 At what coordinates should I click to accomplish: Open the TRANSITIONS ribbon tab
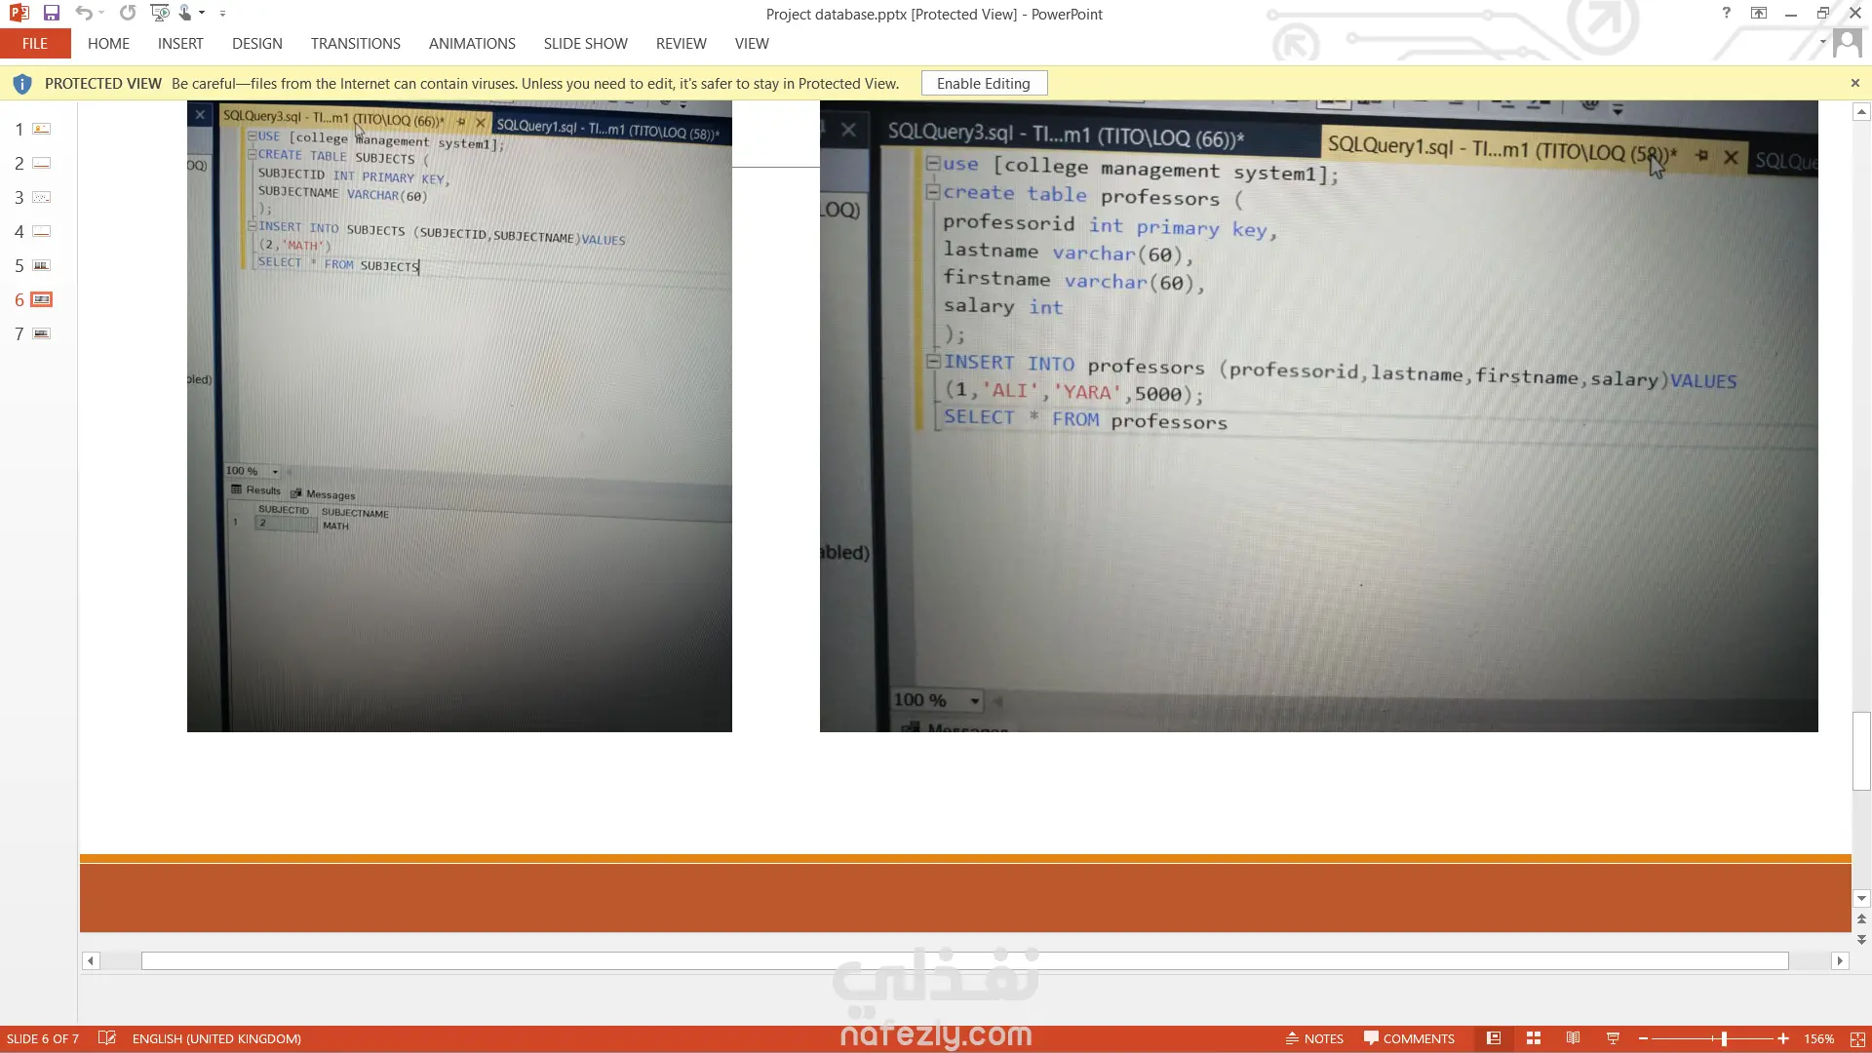pos(356,44)
